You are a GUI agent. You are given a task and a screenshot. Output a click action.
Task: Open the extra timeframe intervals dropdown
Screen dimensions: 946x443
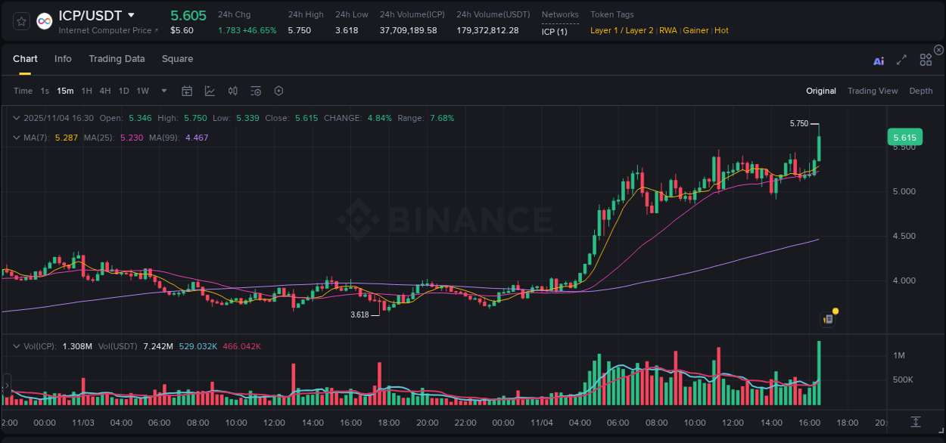[x=163, y=91]
